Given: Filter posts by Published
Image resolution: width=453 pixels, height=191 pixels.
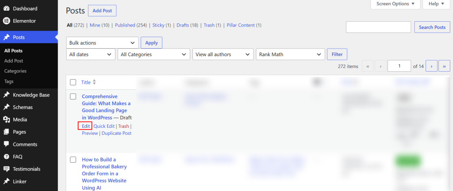Looking at the screenshot, I should click(x=125, y=25).
